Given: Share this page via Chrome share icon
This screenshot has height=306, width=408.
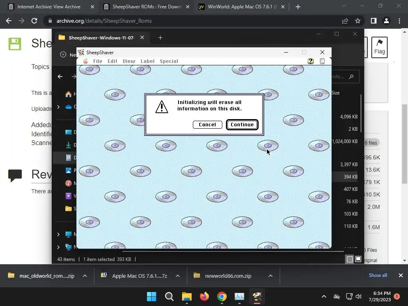Looking at the screenshot, I should point(345,21).
